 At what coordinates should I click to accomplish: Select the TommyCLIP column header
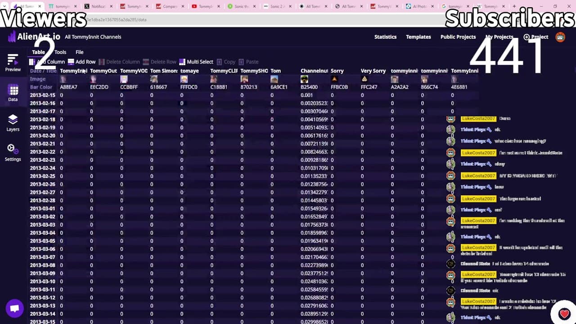[224, 71]
